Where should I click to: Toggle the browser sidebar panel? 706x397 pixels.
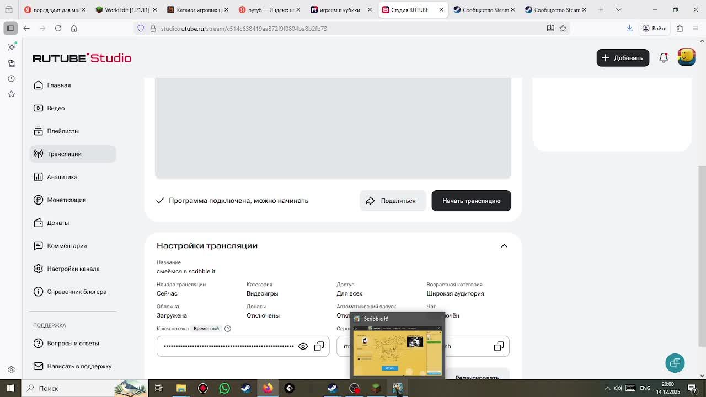(10, 28)
